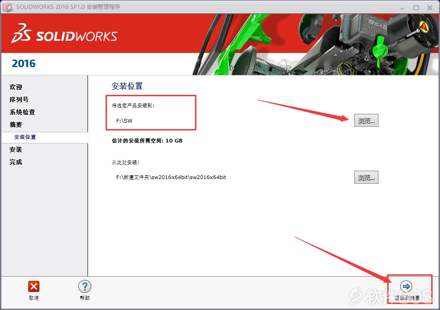Screen dimensions: 440x310
Task: Click the Back to Summary (返回到摘要) arrow
Action: [406, 286]
